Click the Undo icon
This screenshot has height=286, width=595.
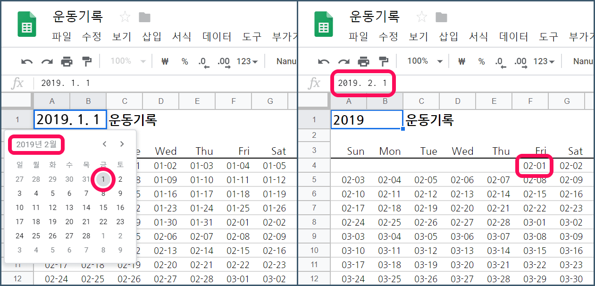pyautogui.click(x=27, y=61)
